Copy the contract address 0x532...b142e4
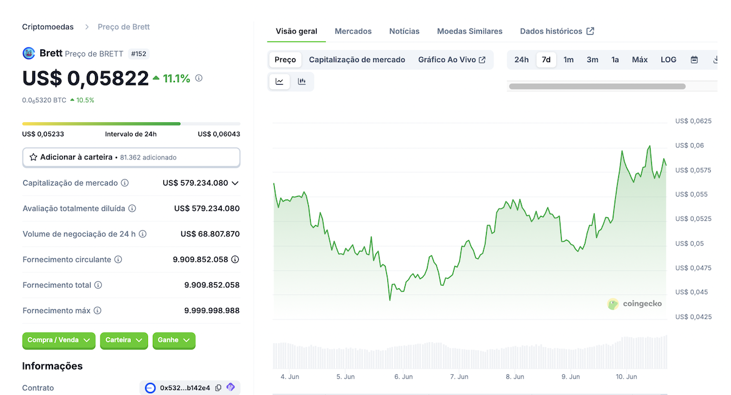Screen dimensions: 731x395 218,388
